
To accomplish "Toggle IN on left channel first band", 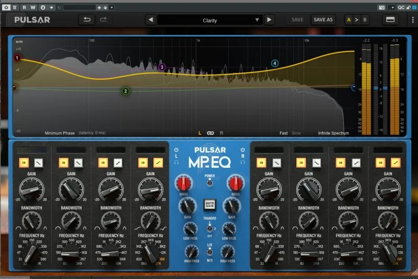I will [24, 162].
